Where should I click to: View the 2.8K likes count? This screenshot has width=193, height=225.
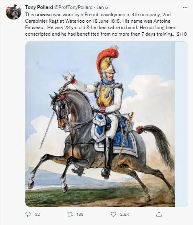125,214
